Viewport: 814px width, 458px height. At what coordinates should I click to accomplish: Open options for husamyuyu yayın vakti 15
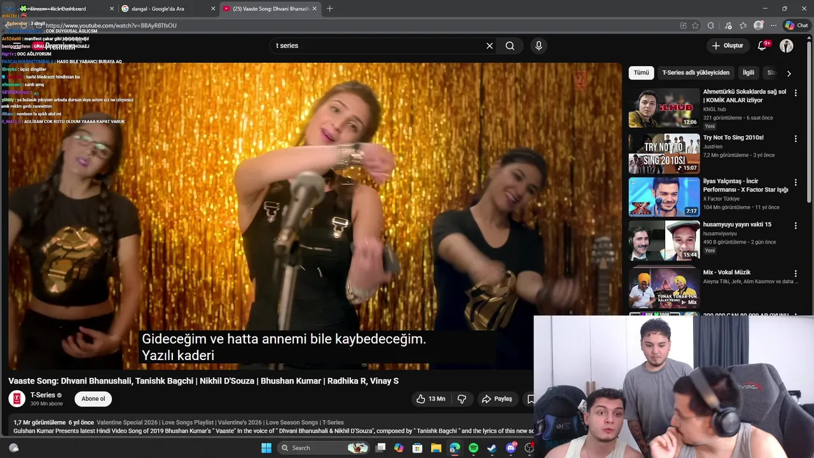795,226
